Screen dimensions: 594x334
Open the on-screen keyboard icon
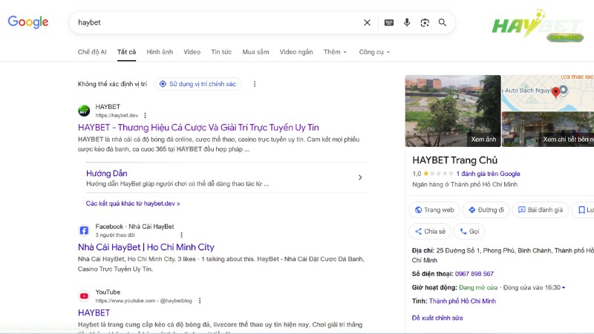[388, 23]
